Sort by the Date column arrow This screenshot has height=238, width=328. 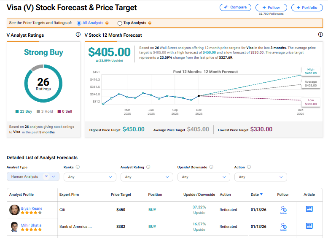pyautogui.click(x=261, y=194)
